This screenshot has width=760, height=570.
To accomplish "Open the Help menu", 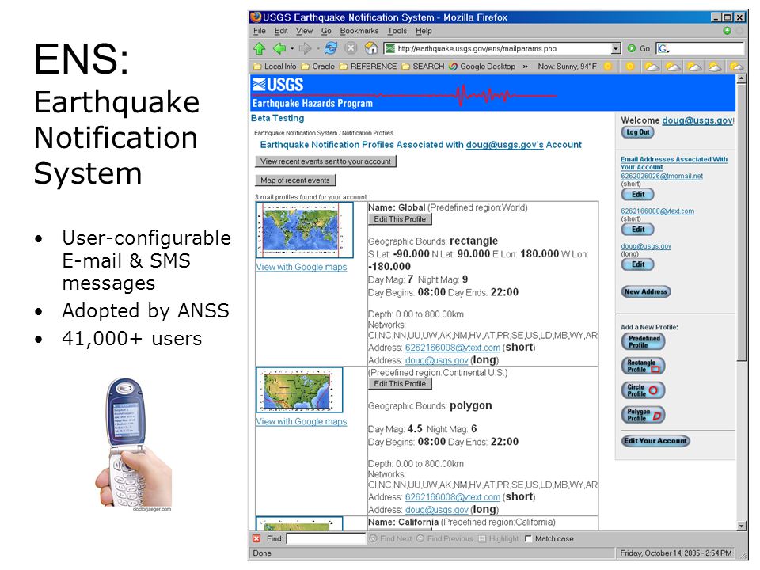I will click(424, 31).
